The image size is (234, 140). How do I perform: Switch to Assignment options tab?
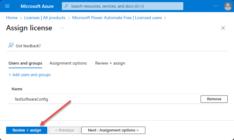(68, 63)
